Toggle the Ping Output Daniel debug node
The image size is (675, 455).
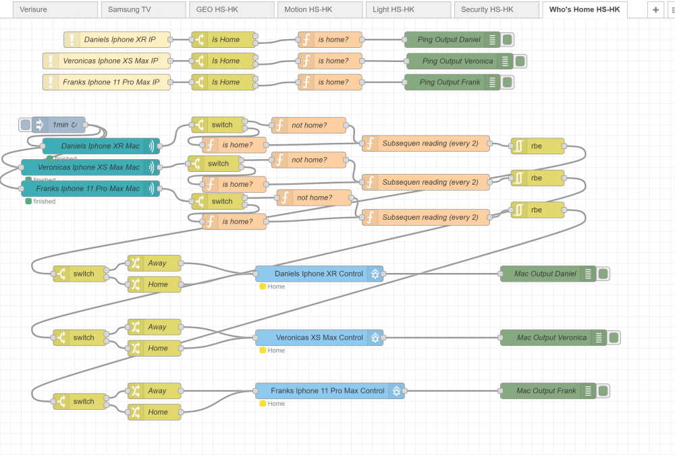pyautogui.click(x=507, y=40)
